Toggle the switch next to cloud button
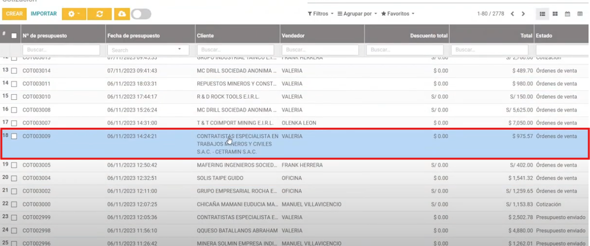590x246 pixels. 141,14
